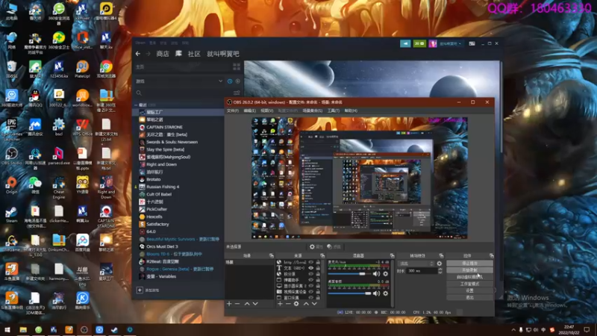Click Steam back navigation arrow

[x=138, y=54]
